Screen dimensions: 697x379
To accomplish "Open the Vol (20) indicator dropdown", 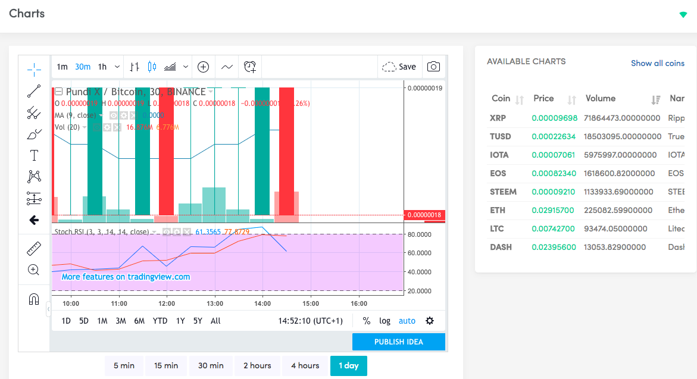I will click(85, 127).
